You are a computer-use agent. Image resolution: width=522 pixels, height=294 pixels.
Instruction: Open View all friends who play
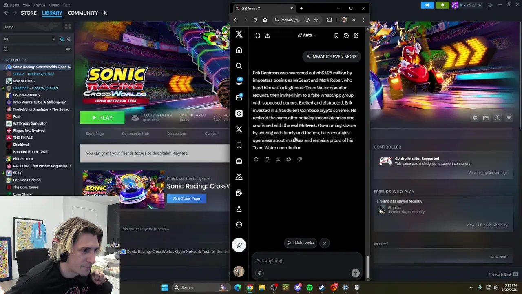click(487, 225)
